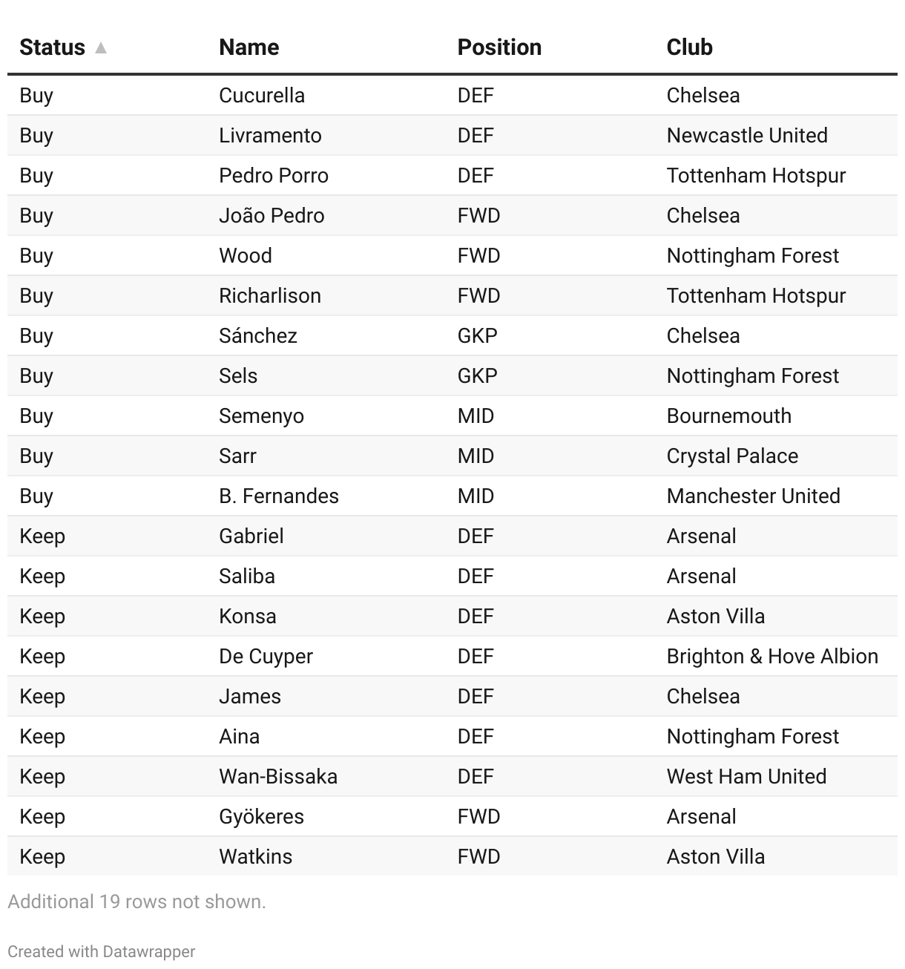Click the Status column header

[x=52, y=47]
